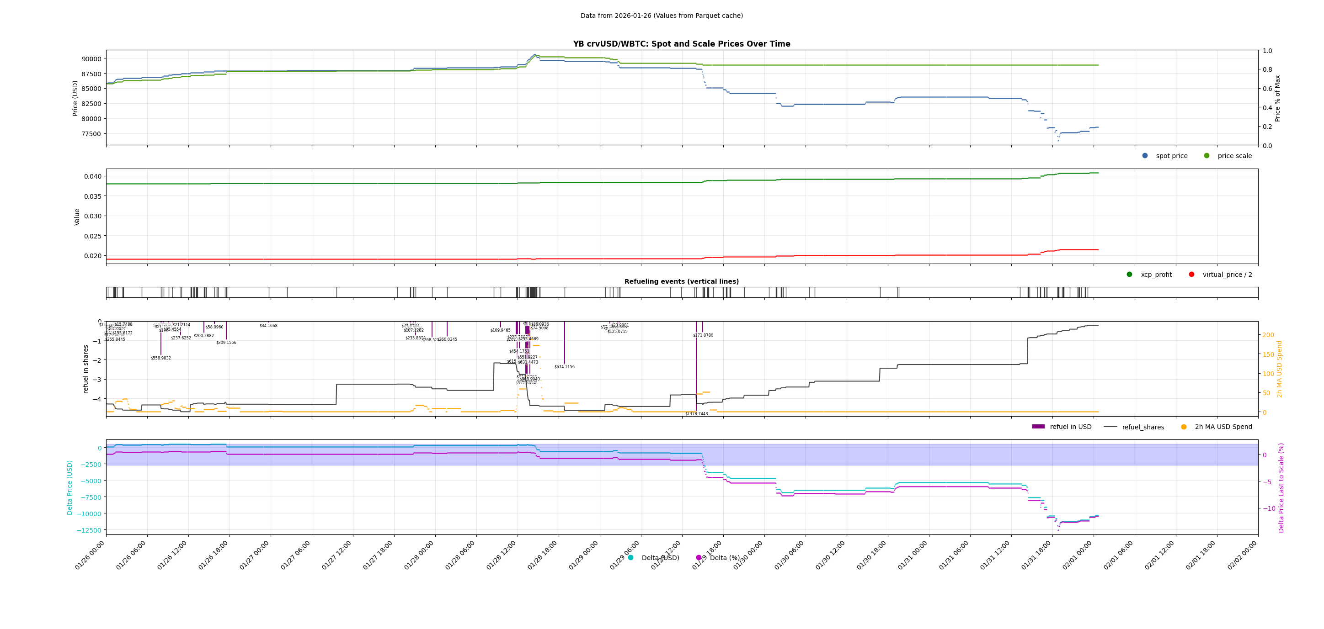Click the Delta (USD) cyan legend dot
Screen dimensions: 1324x629
630,558
